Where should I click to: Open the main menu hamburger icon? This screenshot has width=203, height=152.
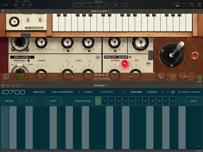click(199, 5)
